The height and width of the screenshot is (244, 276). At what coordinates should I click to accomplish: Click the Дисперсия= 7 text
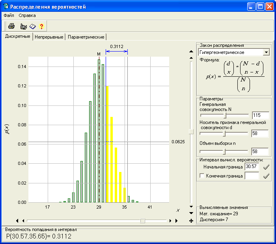pyautogui.click(x=214, y=220)
